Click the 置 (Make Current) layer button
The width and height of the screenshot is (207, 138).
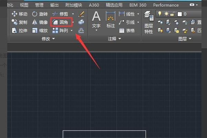pos(196,22)
